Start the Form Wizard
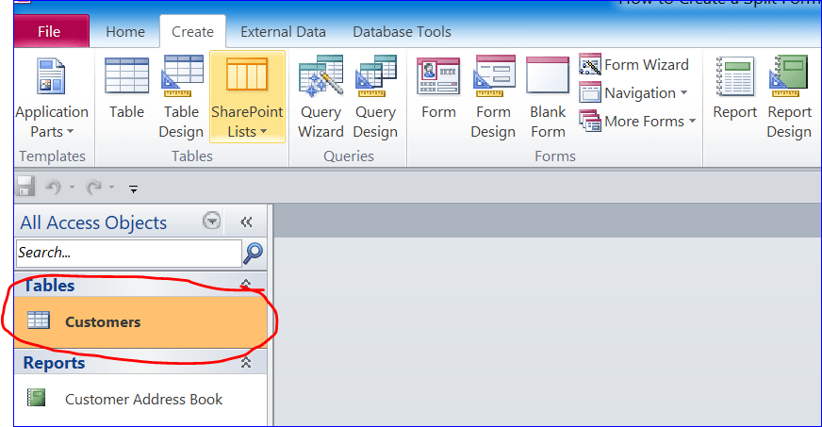This screenshot has height=427, width=822. pos(634,64)
